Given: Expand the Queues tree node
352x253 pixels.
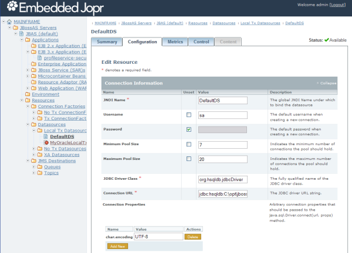Looking at the screenshot, I should pyautogui.click(x=34, y=167).
